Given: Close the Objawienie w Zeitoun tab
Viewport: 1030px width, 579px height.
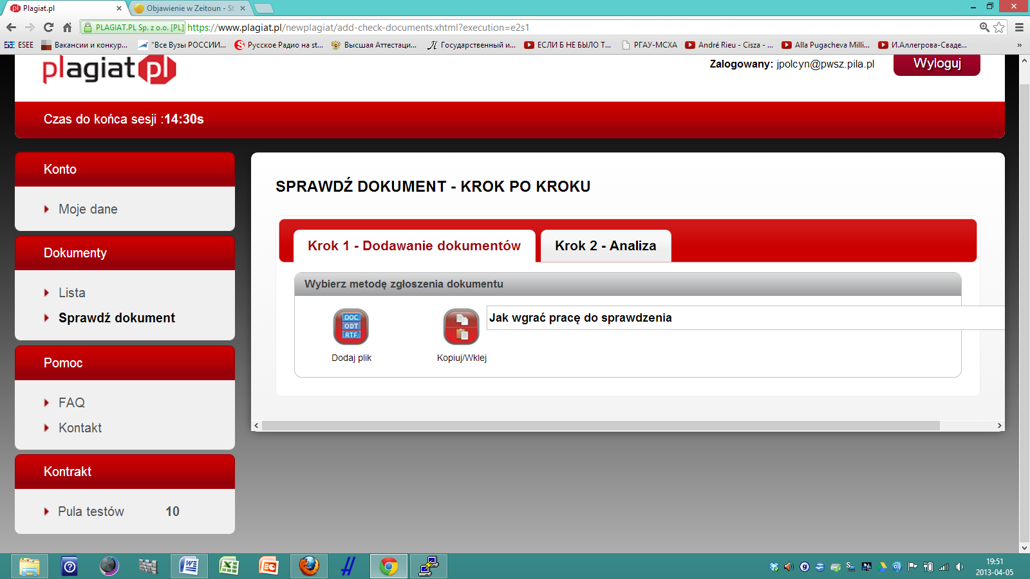Looking at the screenshot, I should (x=243, y=8).
